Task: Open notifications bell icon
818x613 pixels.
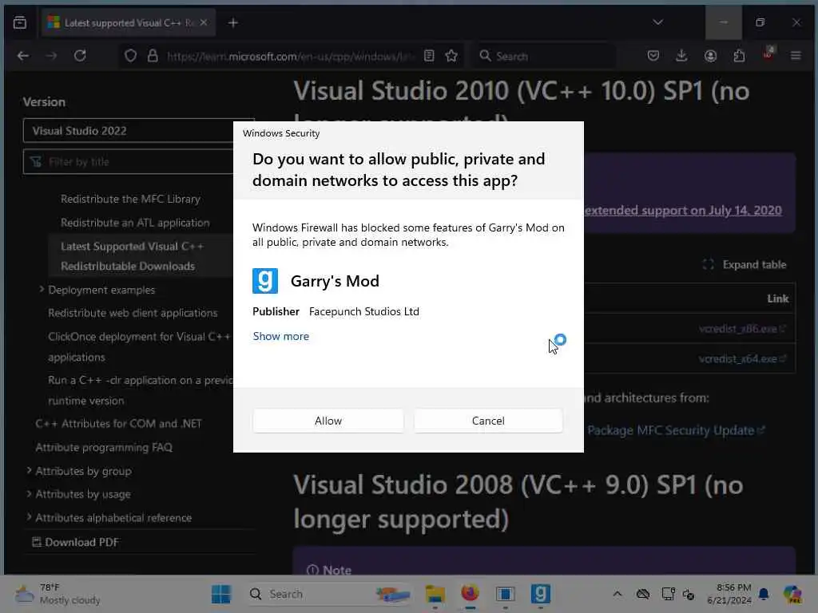Action: coord(764,594)
